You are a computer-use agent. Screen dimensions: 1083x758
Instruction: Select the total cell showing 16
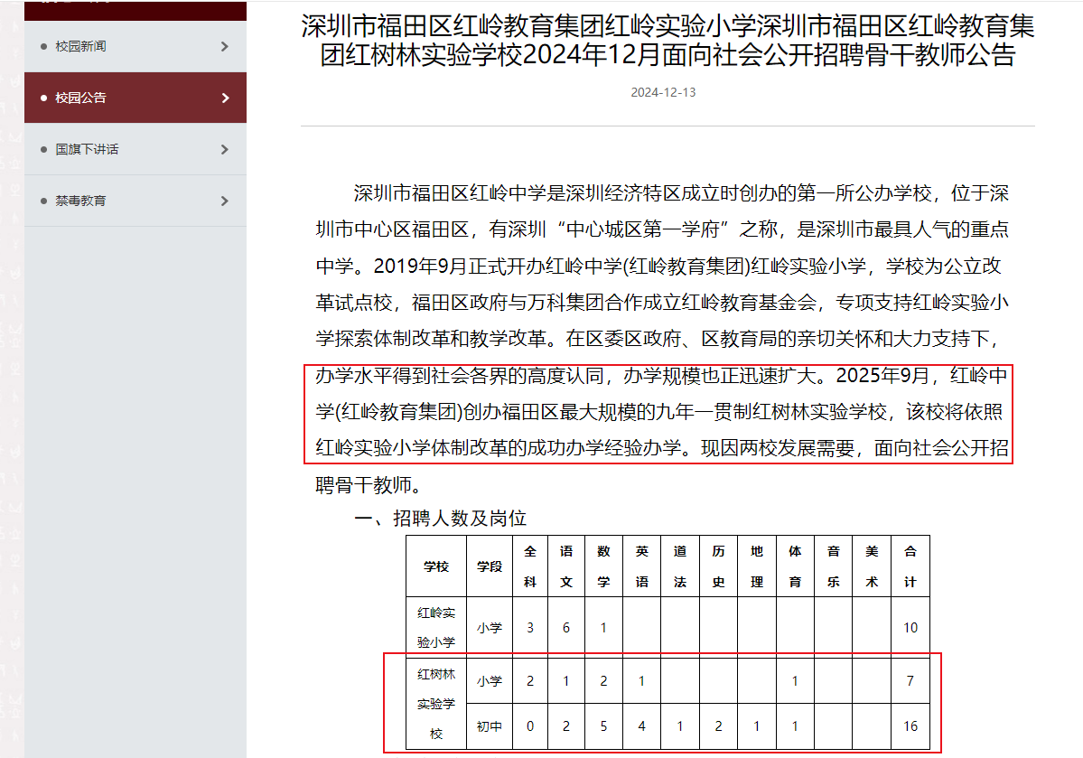pyautogui.click(x=910, y=726)
